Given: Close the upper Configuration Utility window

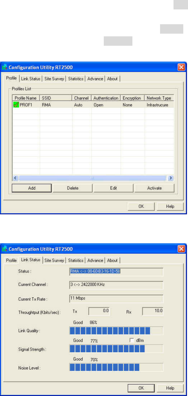Looking at the screenshot, I should coord(181,67).
